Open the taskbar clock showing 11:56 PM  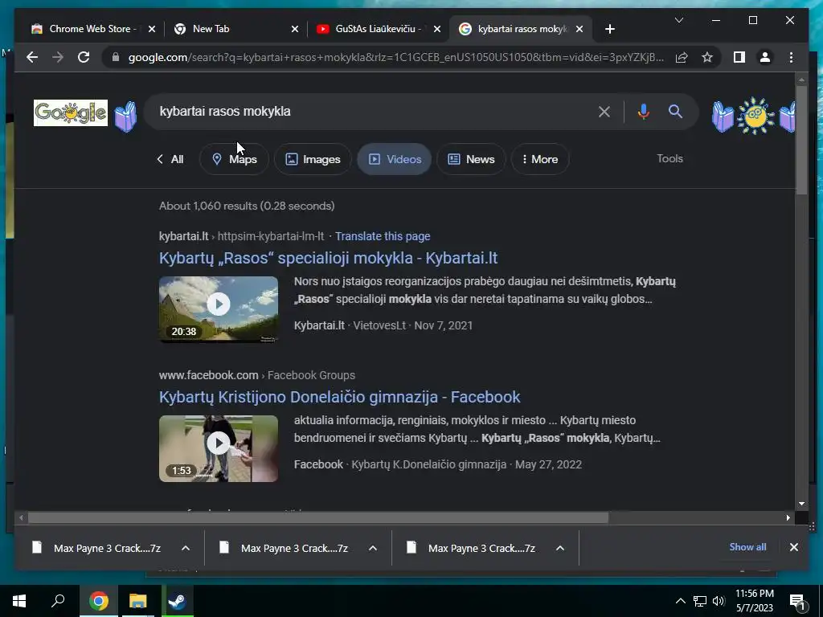754,601
